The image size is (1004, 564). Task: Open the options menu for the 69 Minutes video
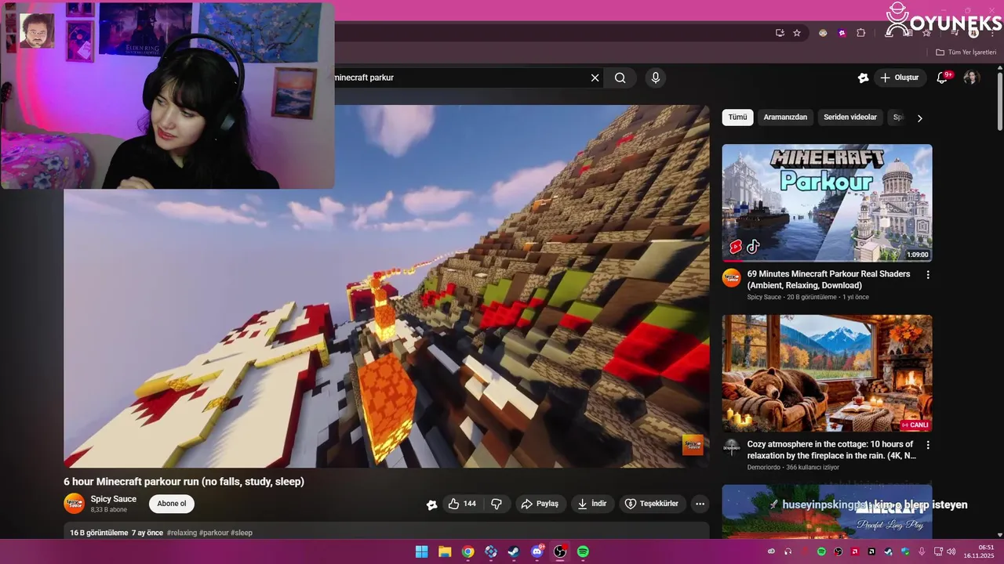coord(928,275)
